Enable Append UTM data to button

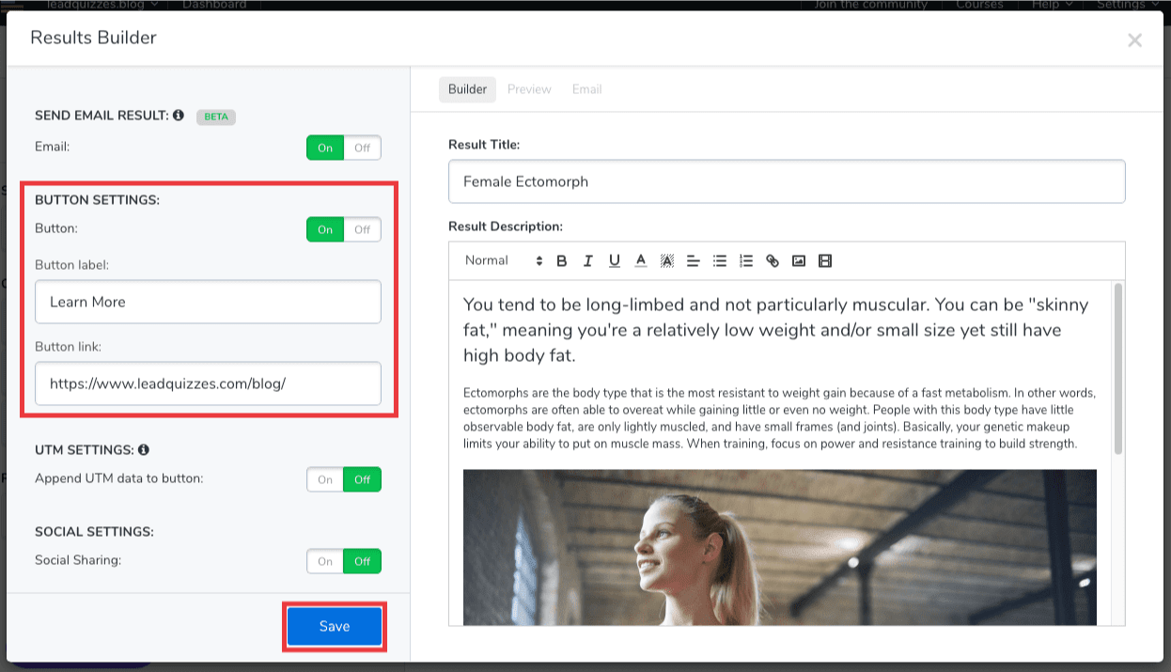[x=325, y=479]
